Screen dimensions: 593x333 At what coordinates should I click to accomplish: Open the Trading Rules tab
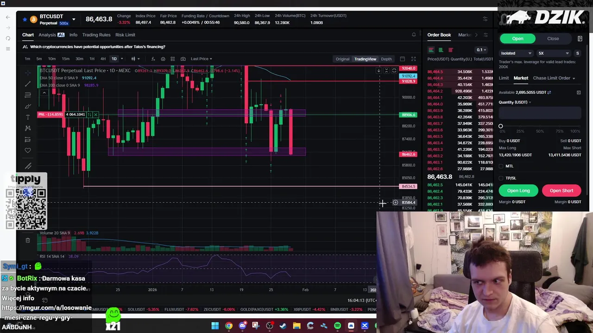tap(96, 35)
